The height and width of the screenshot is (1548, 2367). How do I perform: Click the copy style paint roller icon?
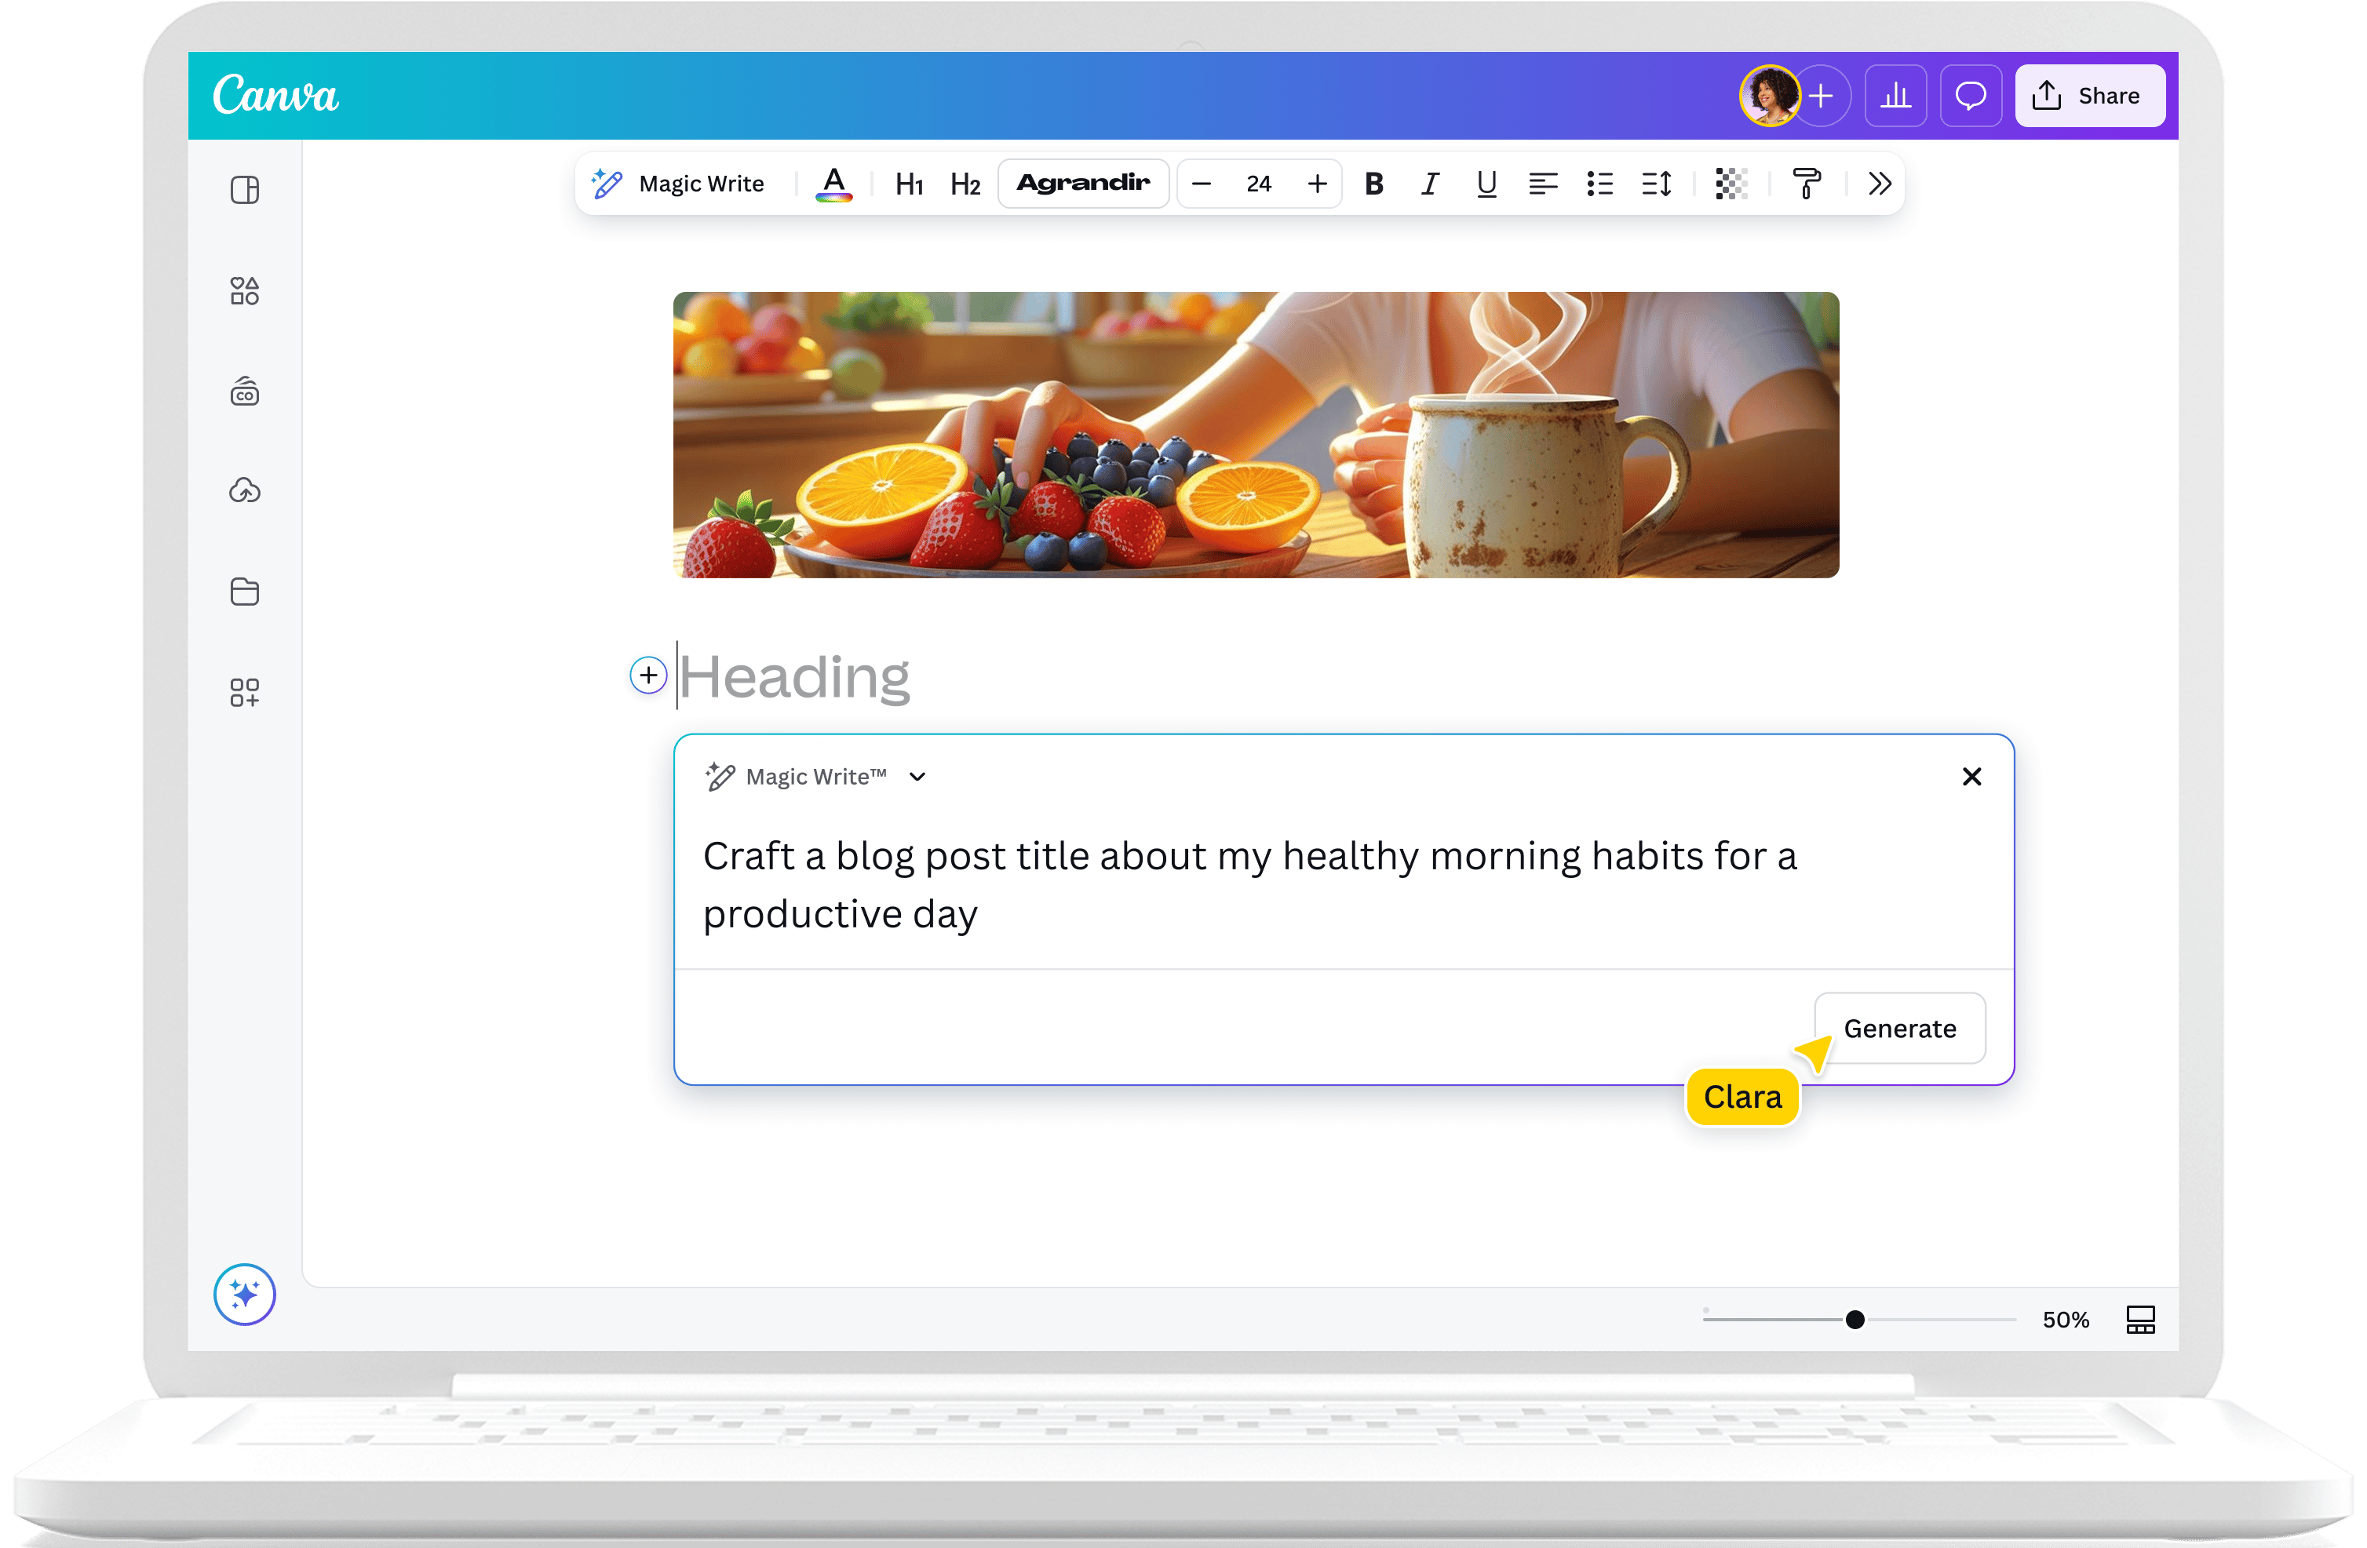click(x=1806, y=183)
